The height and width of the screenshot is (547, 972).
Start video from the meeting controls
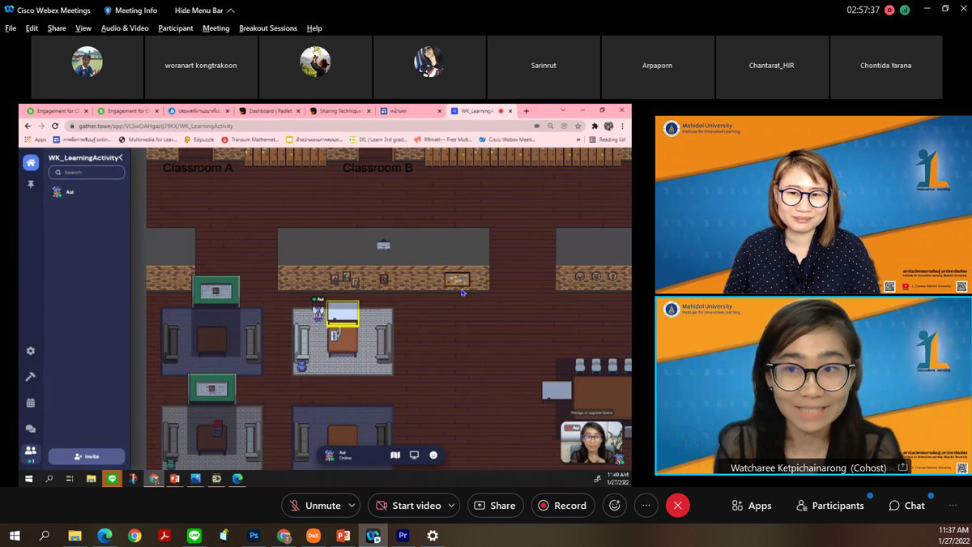(x=407, y=506)
